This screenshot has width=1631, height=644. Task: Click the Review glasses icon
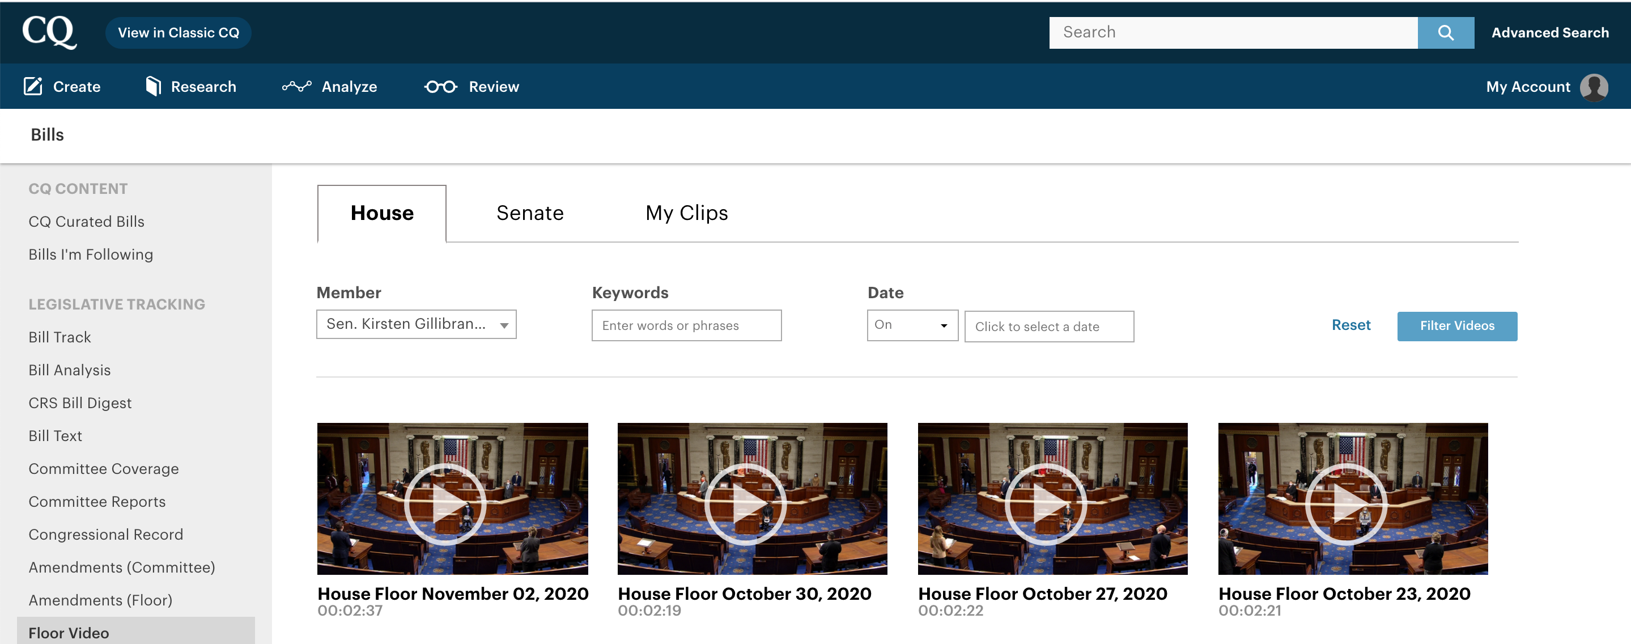pyautogui.click(x=441, y=87)
